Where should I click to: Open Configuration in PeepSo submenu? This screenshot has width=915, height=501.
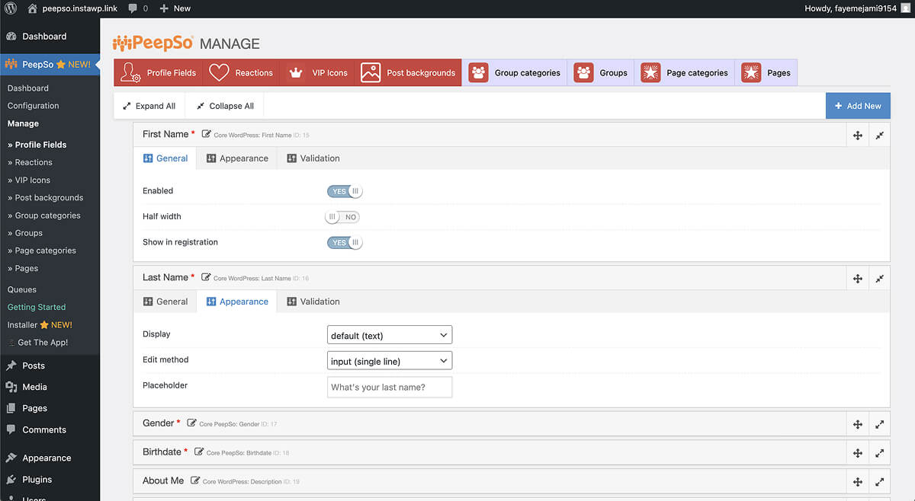click(x=33, y=106)
